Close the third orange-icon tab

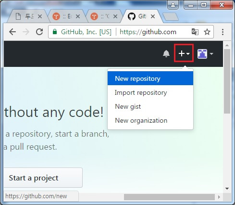pyautogui.click(x=115, y=16)
